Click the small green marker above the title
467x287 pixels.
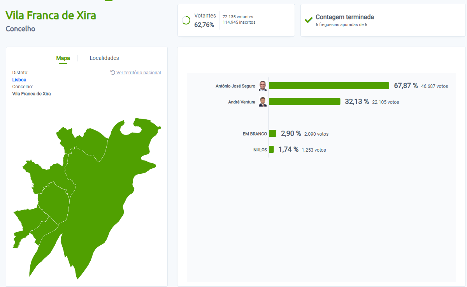[x=108, y=1]
